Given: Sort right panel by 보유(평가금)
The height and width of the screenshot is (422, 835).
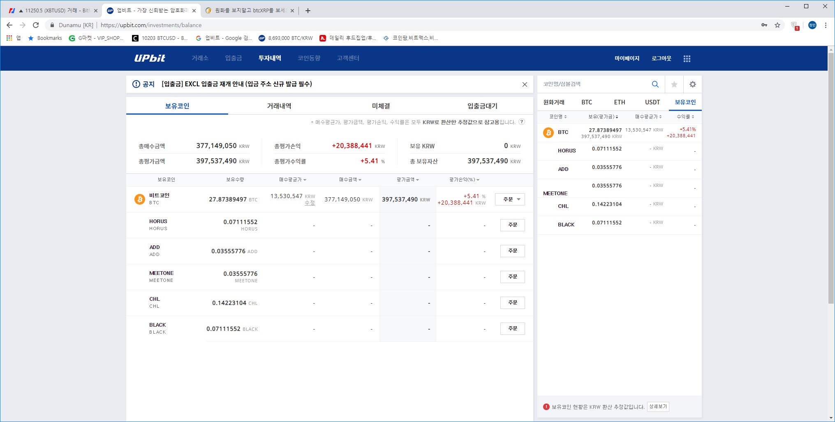Looking at the screenshot, I should click(603, 117).
